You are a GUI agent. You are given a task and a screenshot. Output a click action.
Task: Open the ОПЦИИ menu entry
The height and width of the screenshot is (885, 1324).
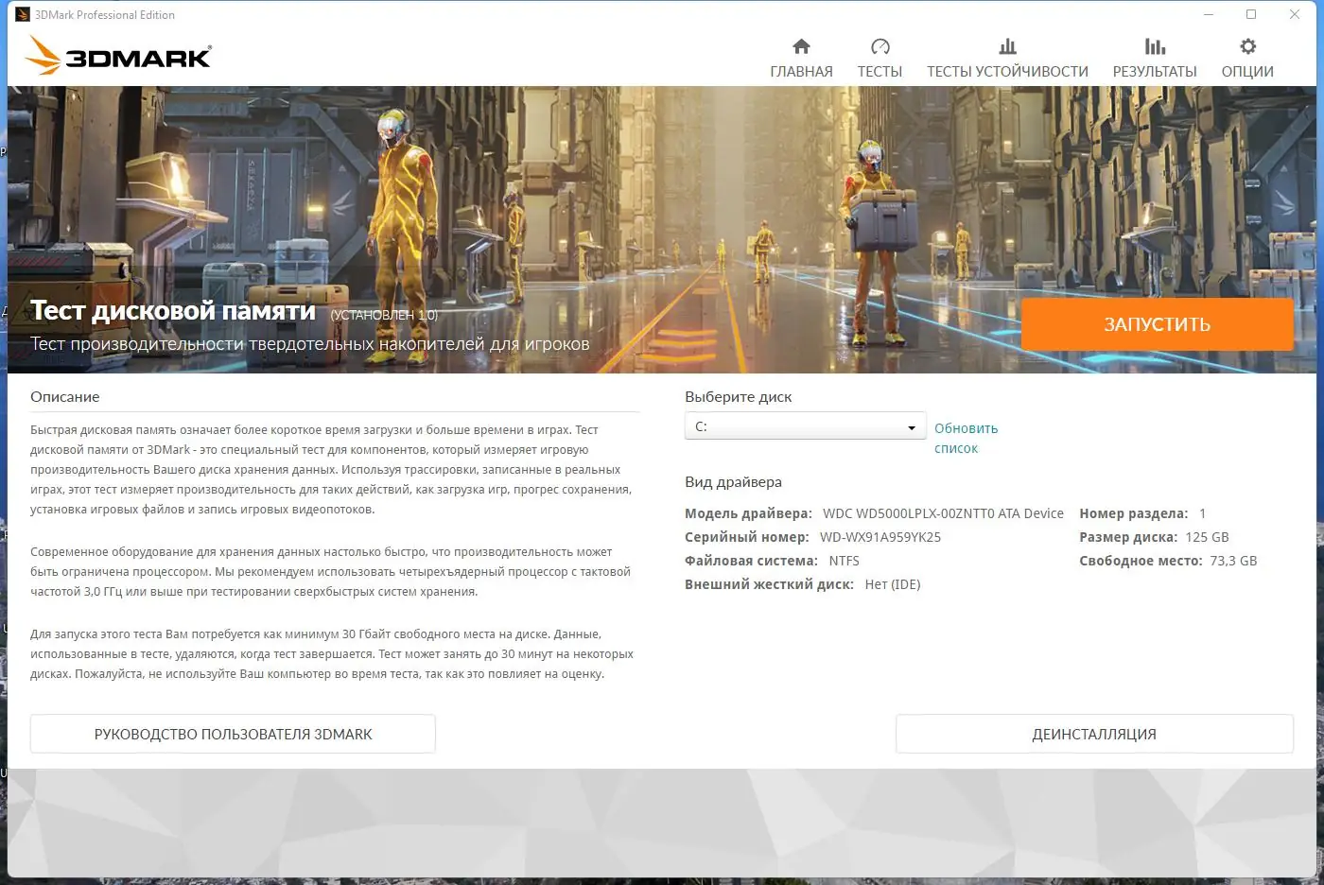(1246, 70)
